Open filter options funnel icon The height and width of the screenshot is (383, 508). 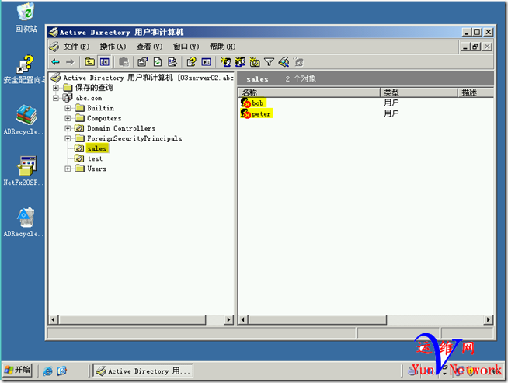click(x=269, y=62)
